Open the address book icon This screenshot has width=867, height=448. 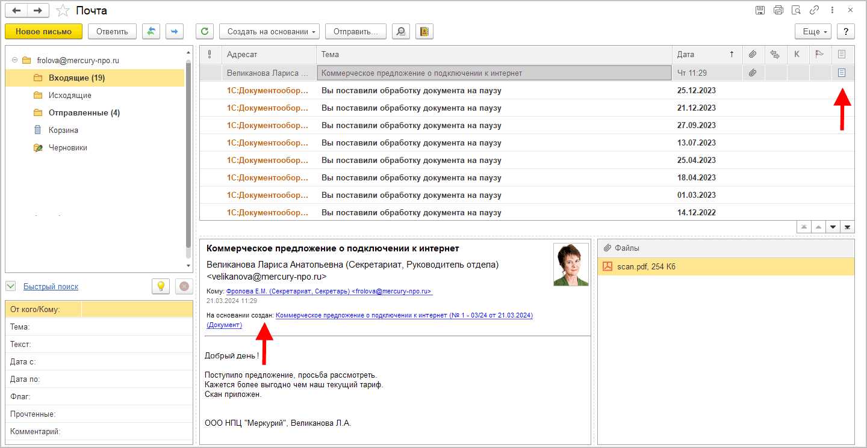pos(424,31)
